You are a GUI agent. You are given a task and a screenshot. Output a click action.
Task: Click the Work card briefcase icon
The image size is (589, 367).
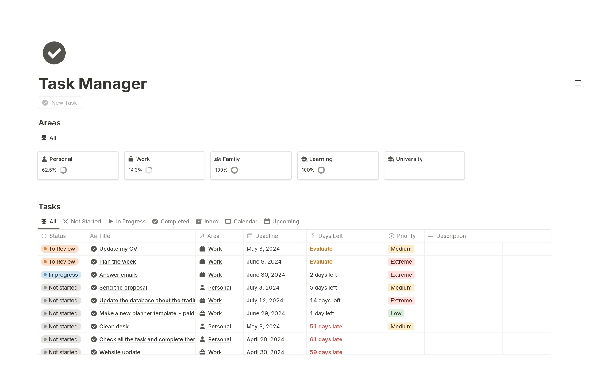coord(131,159)
